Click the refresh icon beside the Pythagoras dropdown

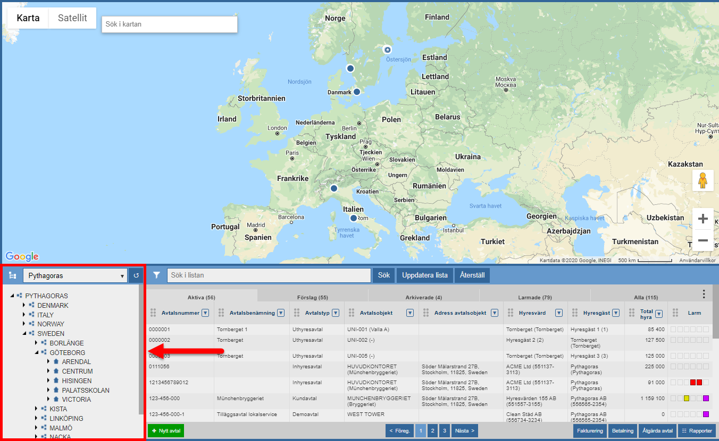click(136, 275)
